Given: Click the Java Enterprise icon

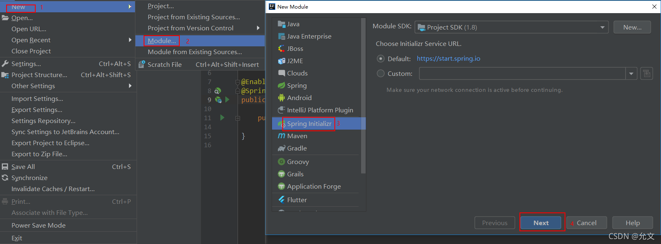Looking at the screenshot, I should tap(281, 36).
